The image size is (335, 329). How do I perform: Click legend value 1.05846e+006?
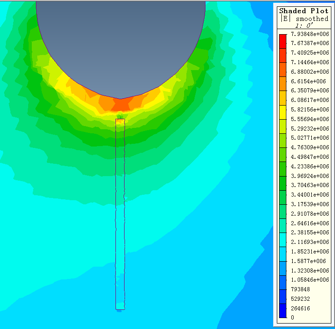click(x=310, y=279)
